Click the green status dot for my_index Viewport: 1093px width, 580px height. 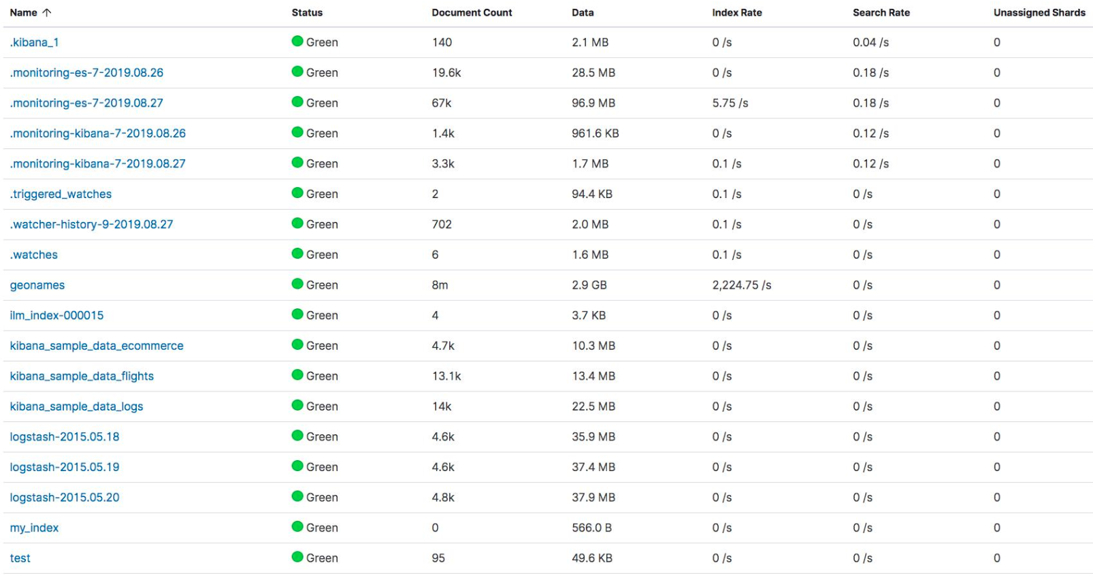point(297,526)
